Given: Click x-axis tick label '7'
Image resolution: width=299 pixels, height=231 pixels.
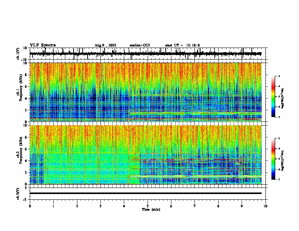Looking at the screenshot, I should pyautogui.click(x=195, y=206).
